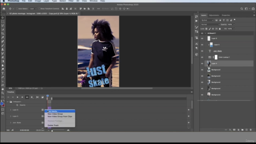The image size is (256, 144).
Task: Open the timeline transition icon
Action: click(x=42, y=97)
